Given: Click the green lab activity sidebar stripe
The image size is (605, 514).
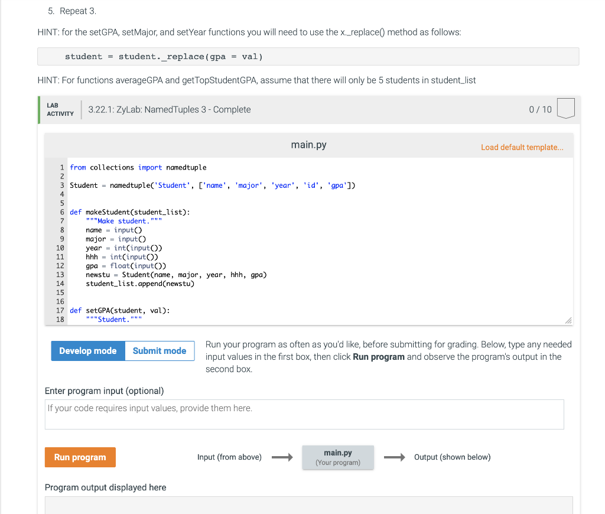Looking at the screenshot, I should click(38, 109).
